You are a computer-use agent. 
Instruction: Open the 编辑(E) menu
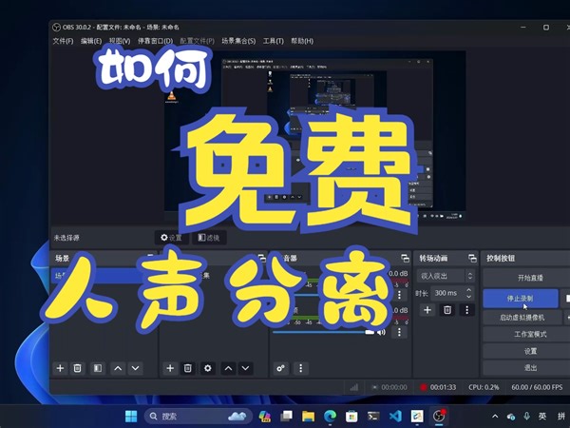coord(91,41)
